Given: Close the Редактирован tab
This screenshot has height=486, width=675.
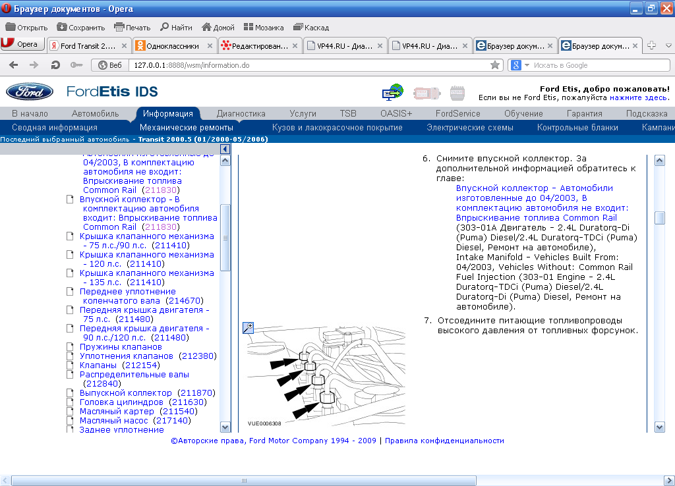Looking at the screenshot, I should pyautogui.click(x=295, y=45).
